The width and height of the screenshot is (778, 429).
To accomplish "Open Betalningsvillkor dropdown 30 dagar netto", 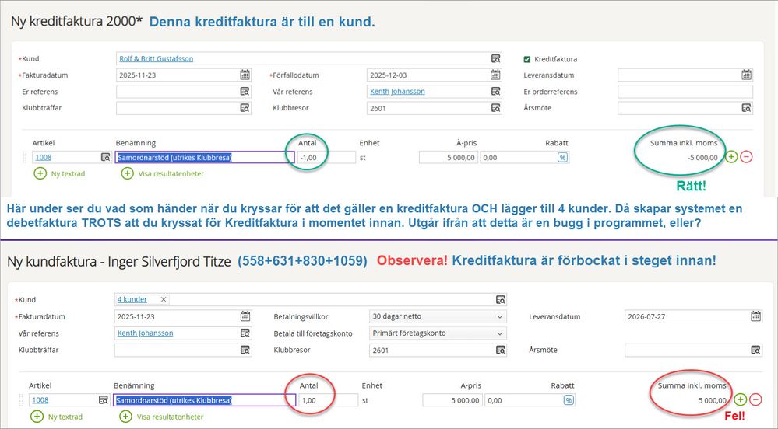I will click(x=437, y=316).
